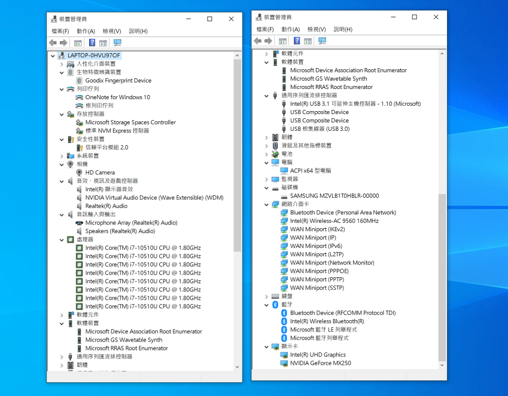Click the Goodix Fingerprint Device icon
This screenshot has width=508, height=396.
pyautogui.click(x=79, y=81)
